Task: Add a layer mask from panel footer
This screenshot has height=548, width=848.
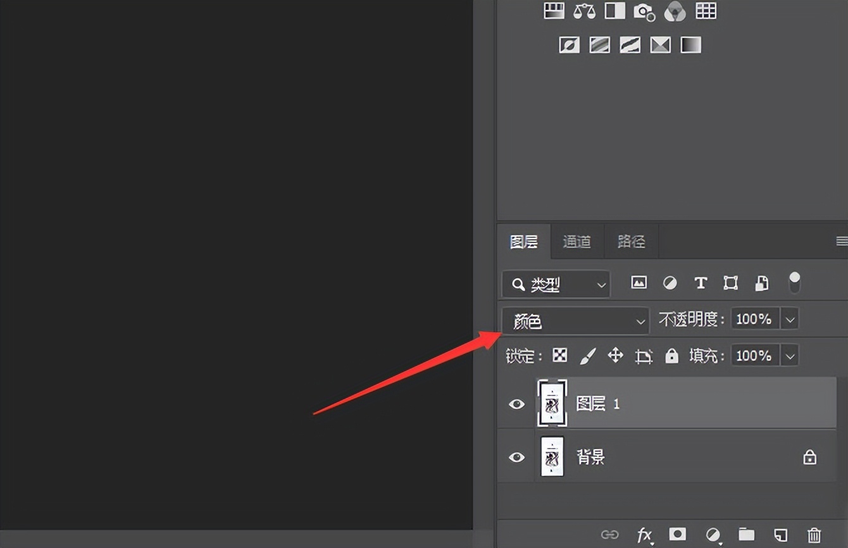Action: click(x=677, y=535)
